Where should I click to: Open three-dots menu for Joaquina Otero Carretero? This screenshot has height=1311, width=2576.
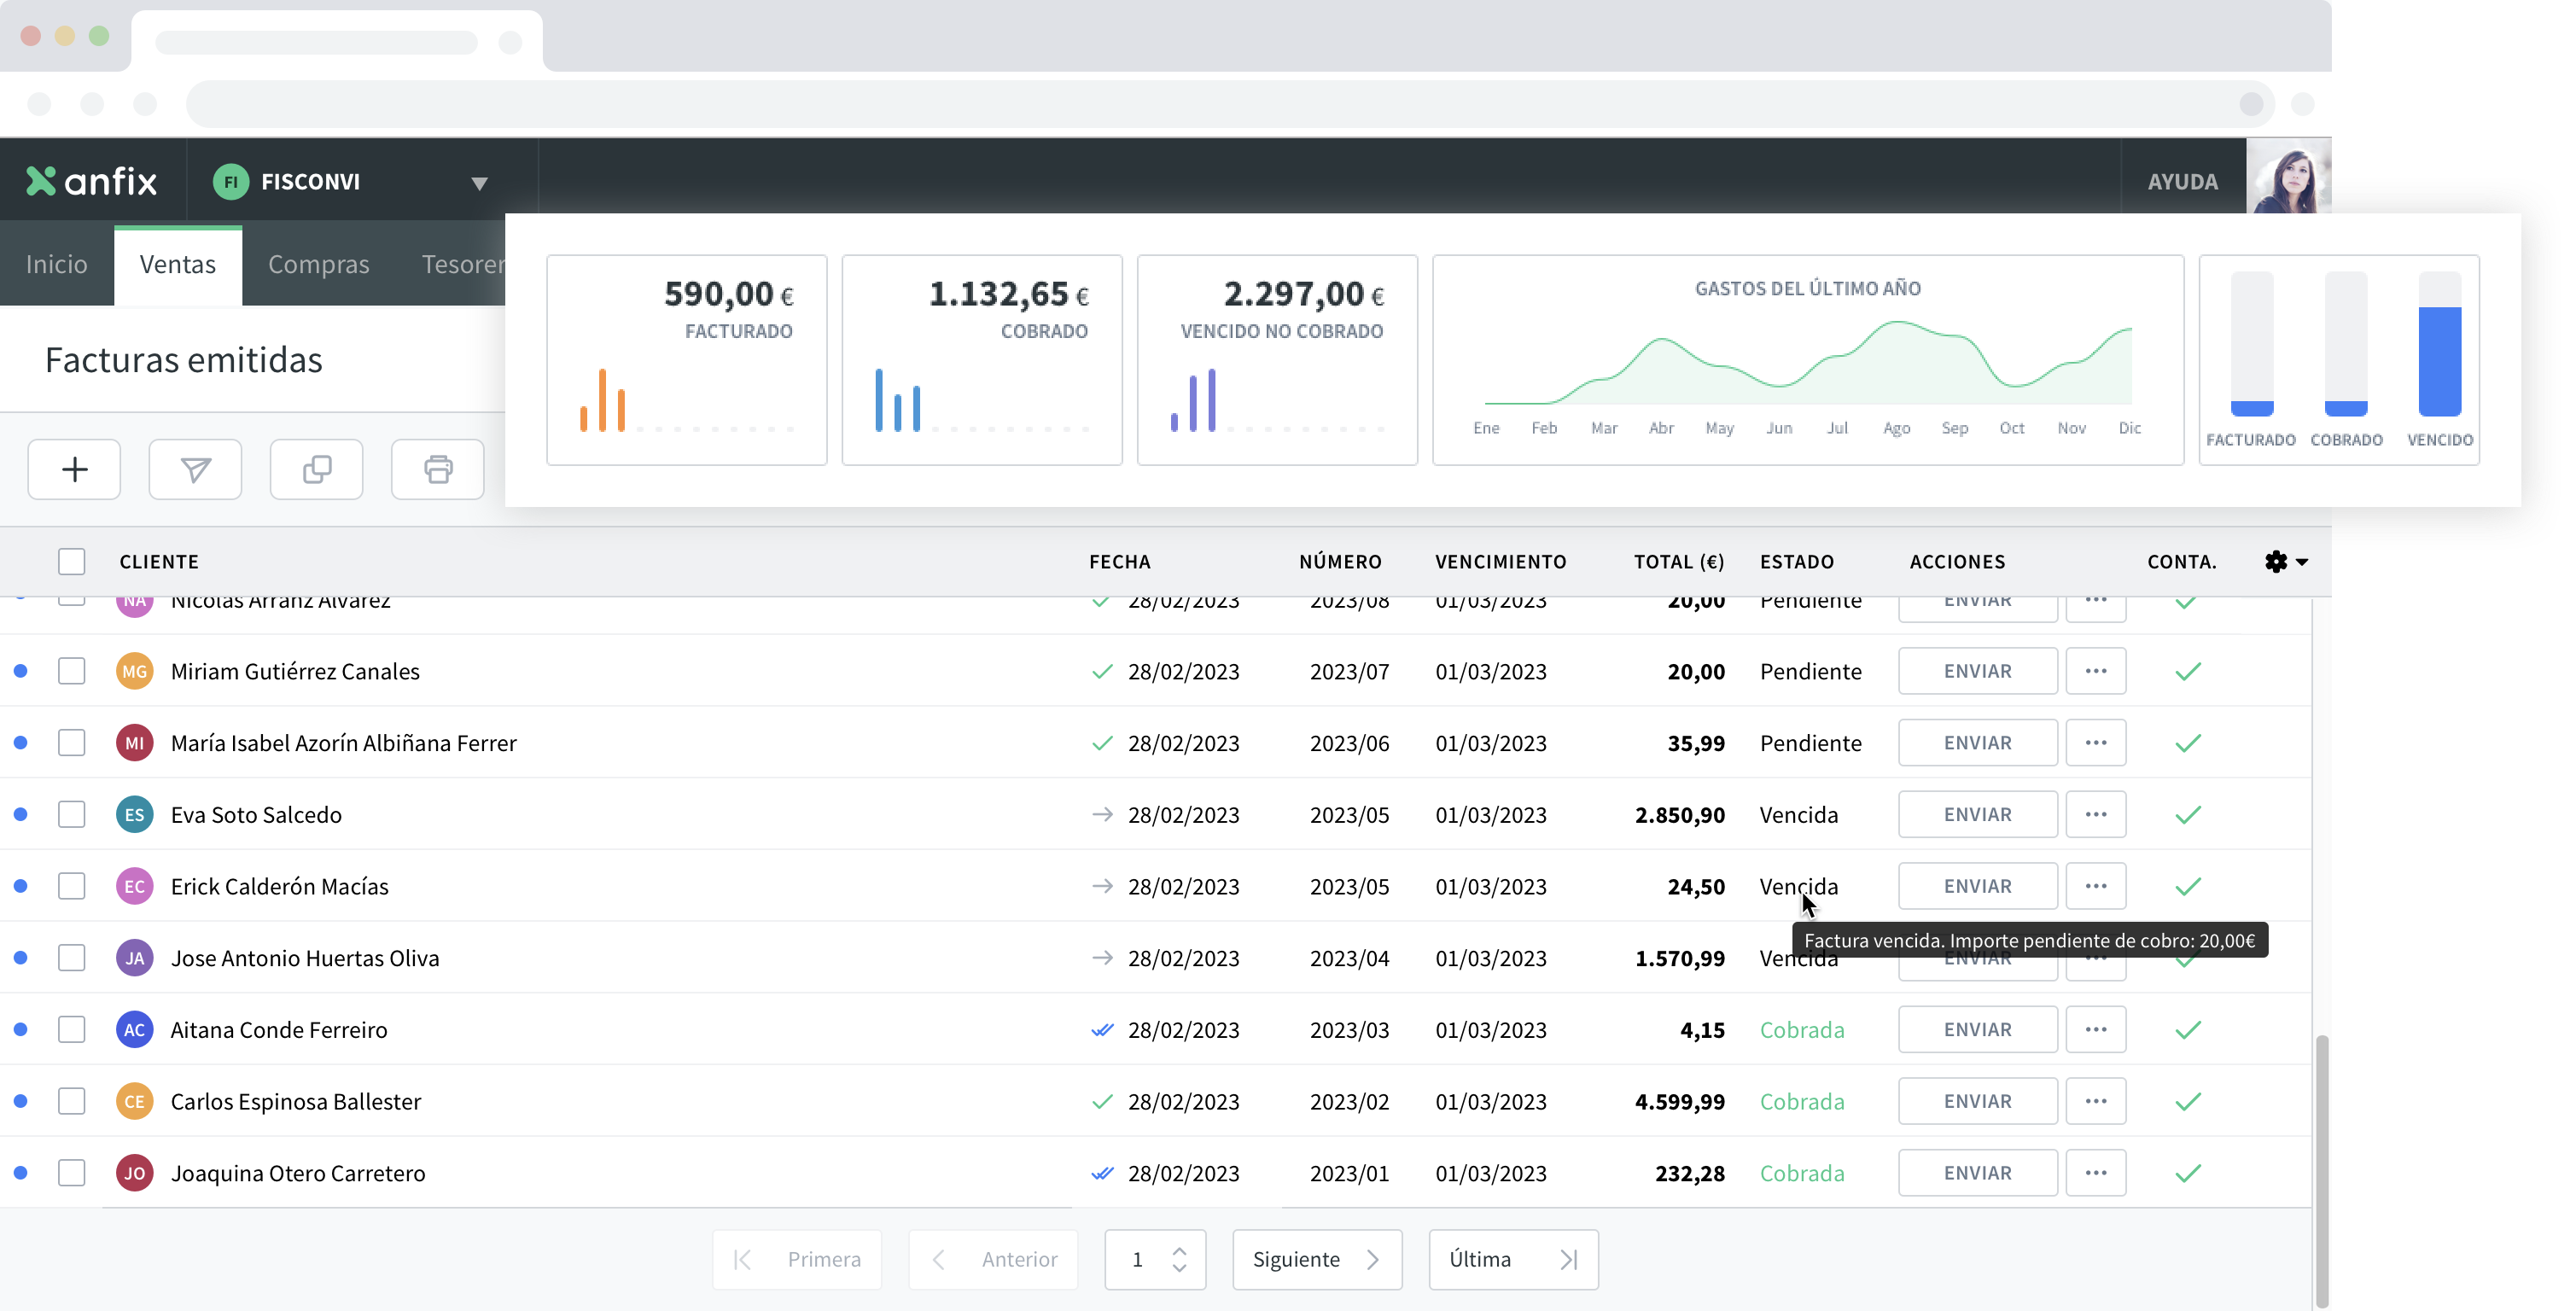(x=2095, y=1173)
